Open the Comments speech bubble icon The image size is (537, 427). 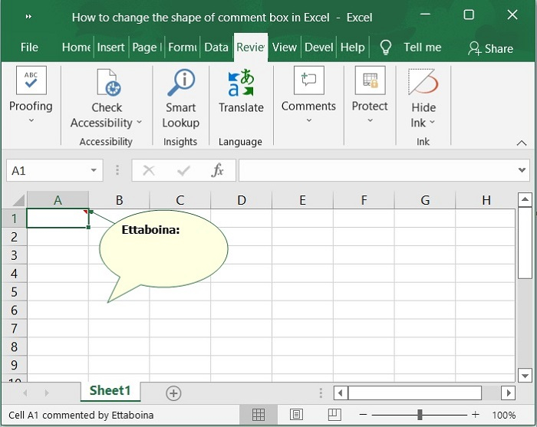point(309,80)
